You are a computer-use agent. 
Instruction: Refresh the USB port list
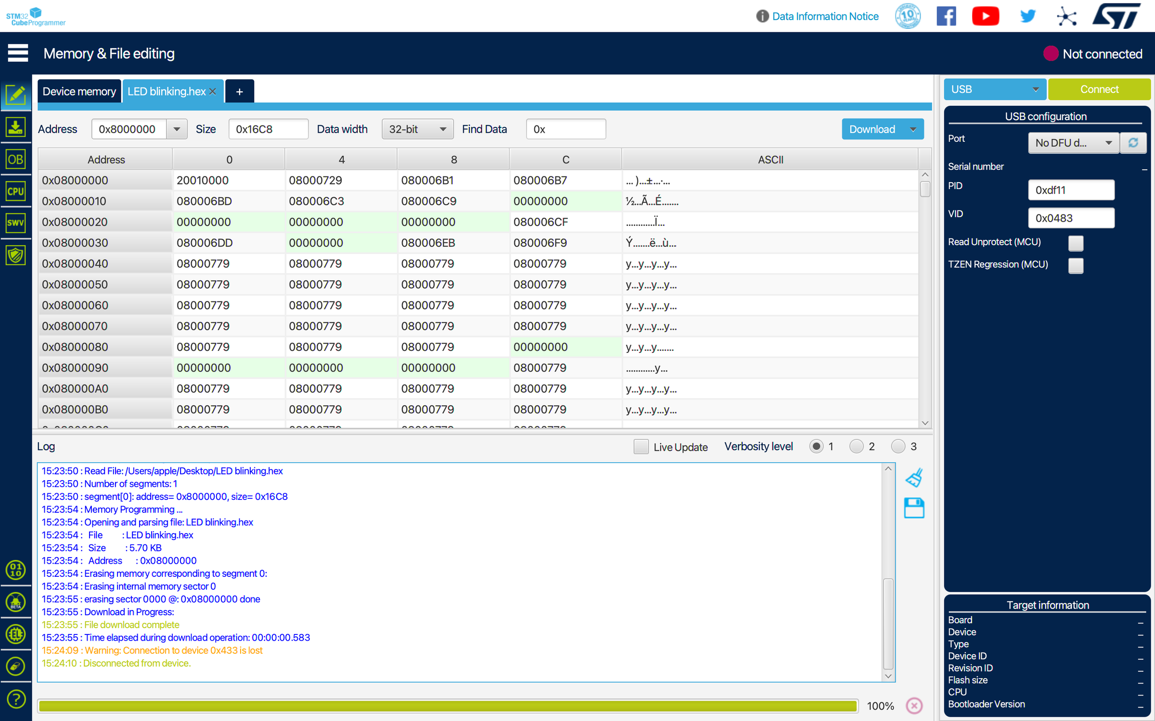(1133, 143)
